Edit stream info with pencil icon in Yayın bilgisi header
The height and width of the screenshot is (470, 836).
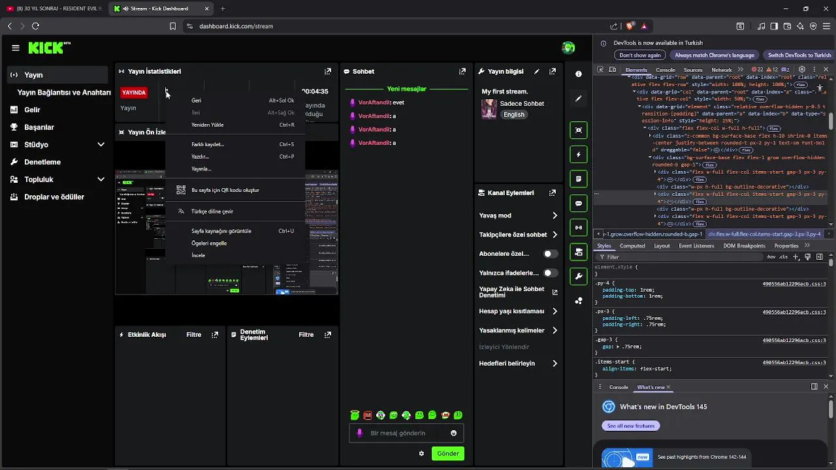pos(537,71)
